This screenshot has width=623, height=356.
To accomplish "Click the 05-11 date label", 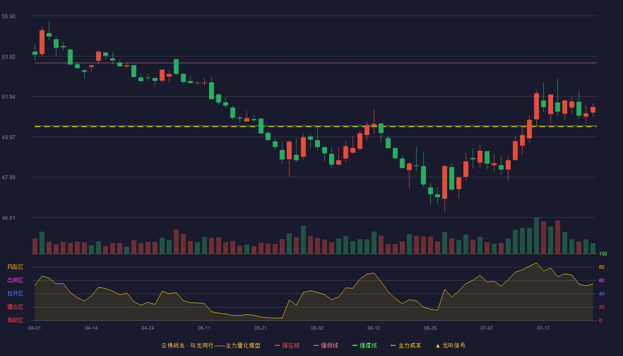I will coord(204,328).
